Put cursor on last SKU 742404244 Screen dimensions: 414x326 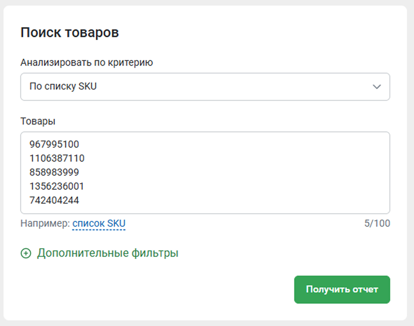coord(54,200)
